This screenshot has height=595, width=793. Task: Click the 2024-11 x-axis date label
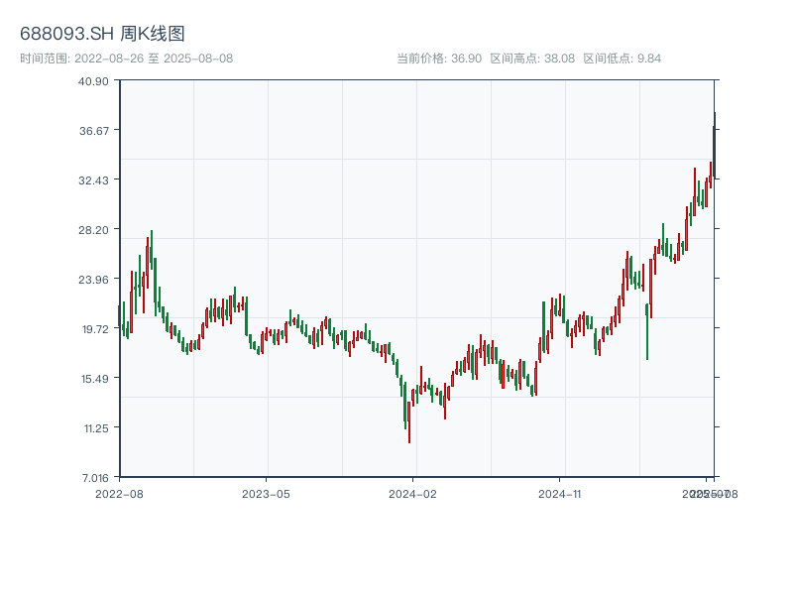click(560, 493)
